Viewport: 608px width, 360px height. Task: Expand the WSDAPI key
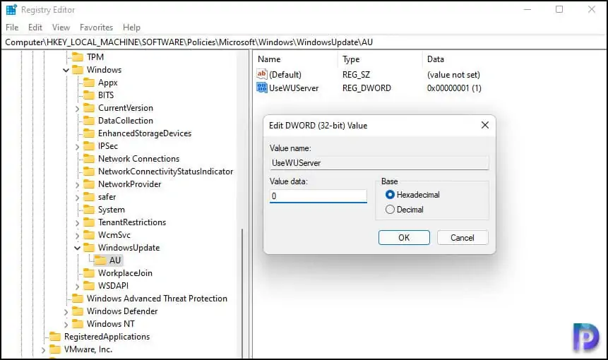click(x=77, y=287)
